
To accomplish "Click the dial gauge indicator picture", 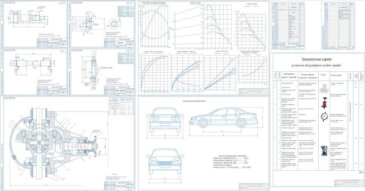I will tap(324, 117).
